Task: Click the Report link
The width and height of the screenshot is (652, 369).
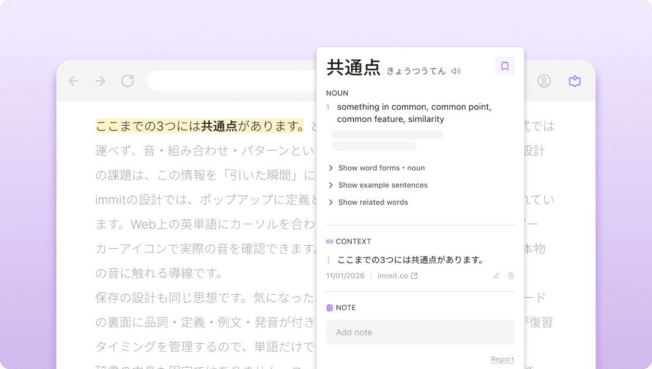Action: [502, 359]
